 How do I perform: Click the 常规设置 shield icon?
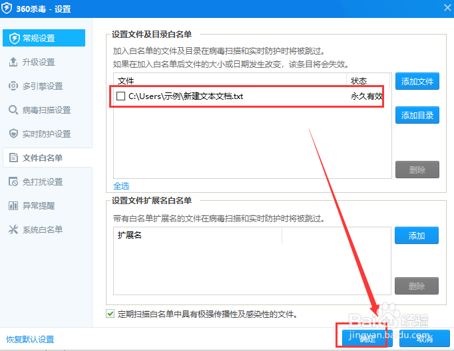coord(14,38)
